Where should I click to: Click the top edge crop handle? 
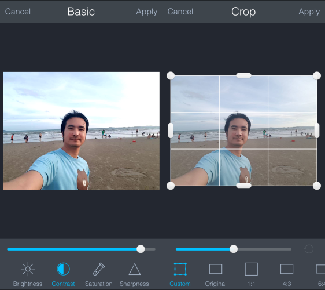click(244, 75)
